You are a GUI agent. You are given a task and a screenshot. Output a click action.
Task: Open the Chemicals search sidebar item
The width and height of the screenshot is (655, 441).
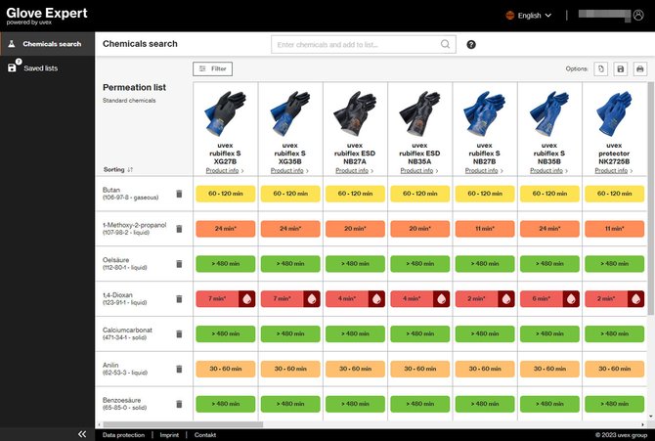click(47, 44)
